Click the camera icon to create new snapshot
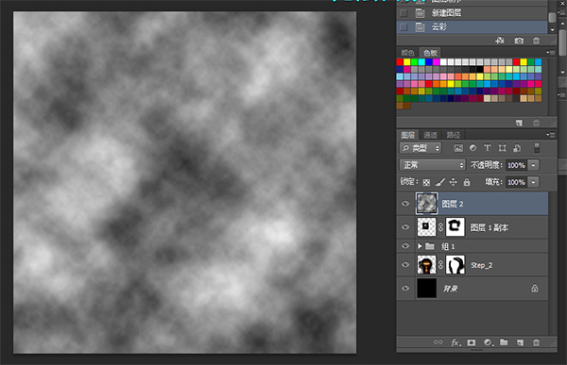This screenshot has width=567, height=365. click(519, 41)
